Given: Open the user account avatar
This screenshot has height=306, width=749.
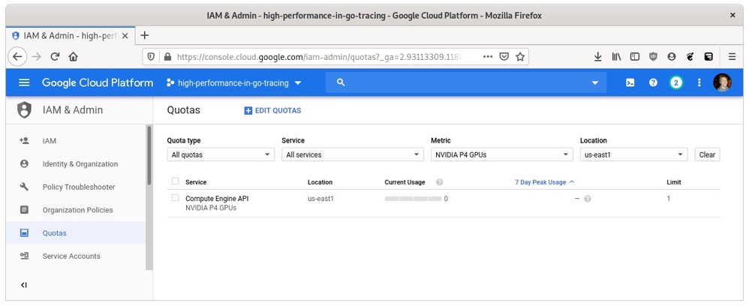Looking at the screenshot, I should click(x=722, y=82).
